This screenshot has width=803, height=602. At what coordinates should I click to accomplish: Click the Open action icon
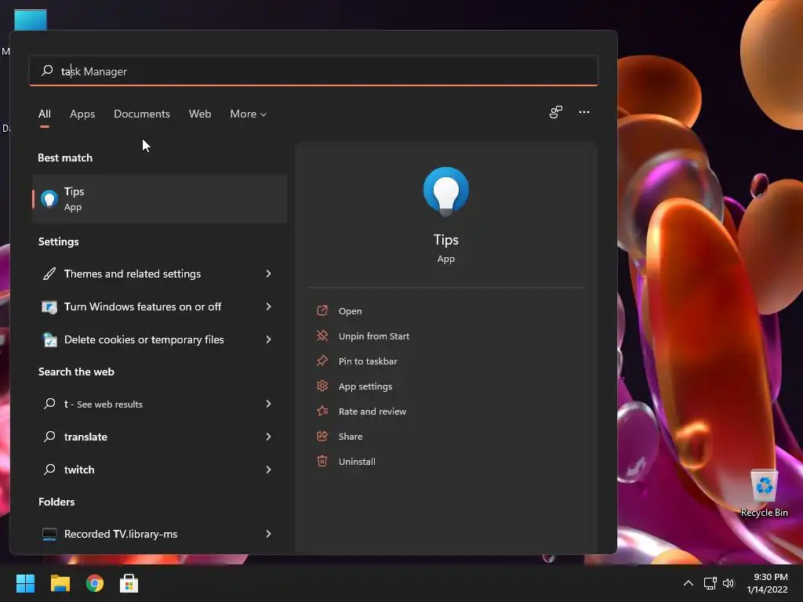(x=322, y=310)
